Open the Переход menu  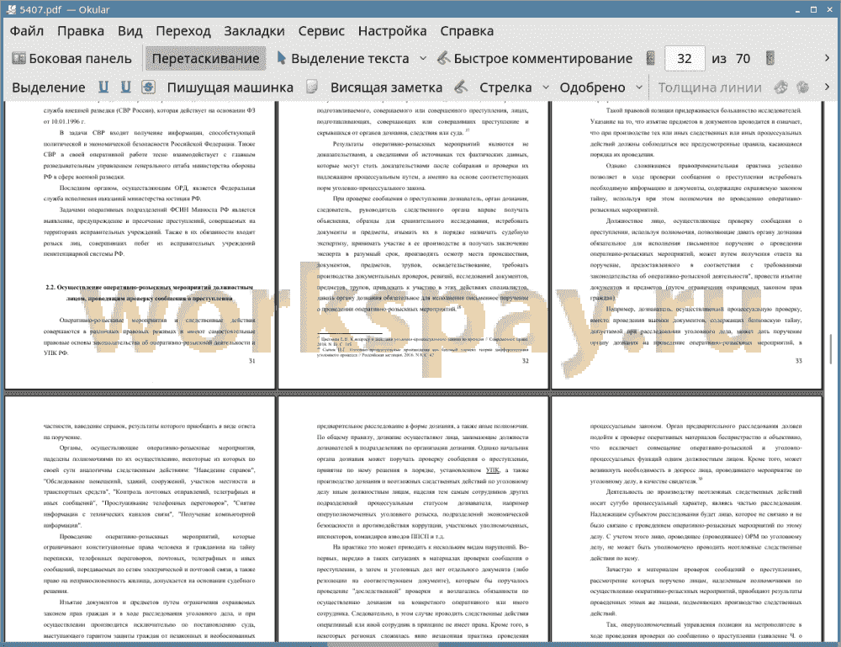tap(182, 31)
